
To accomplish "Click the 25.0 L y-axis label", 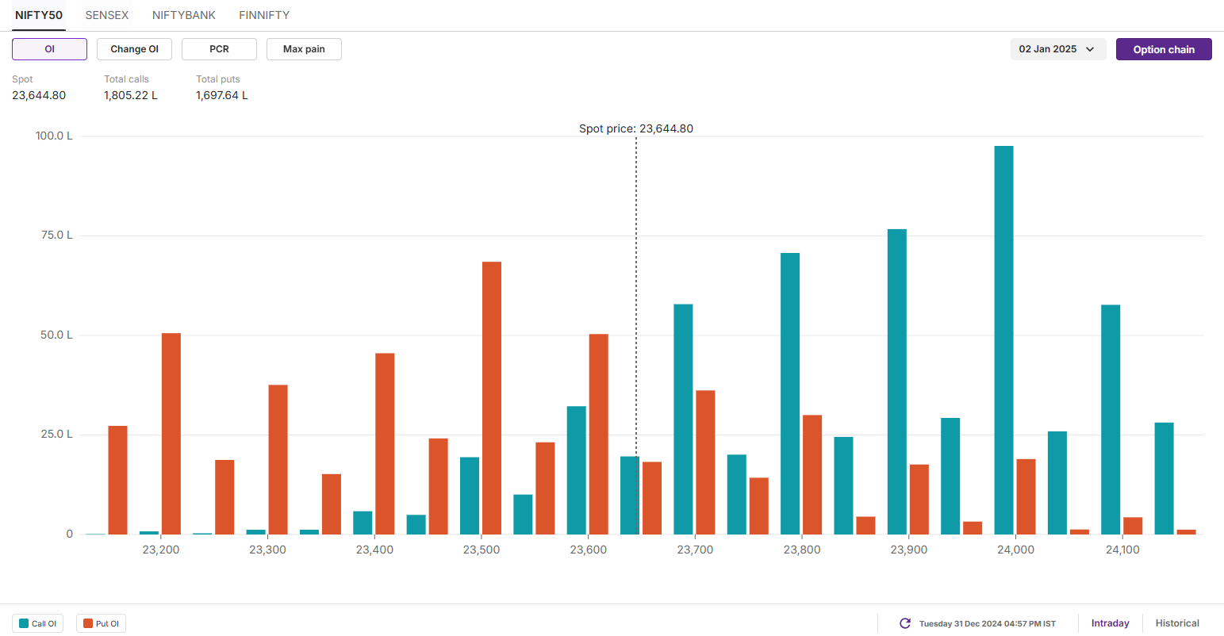I will 56,434.
